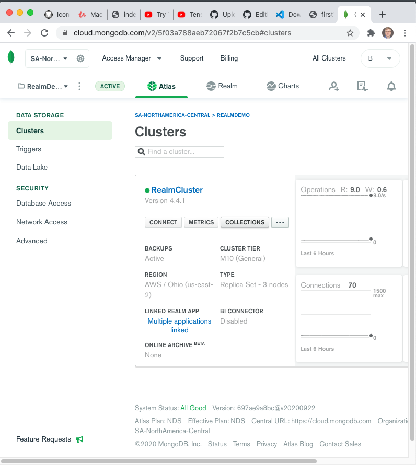Viewport: 416px width, 465px height.
Task: Open Network Access in sidebar
Action: 42,222
